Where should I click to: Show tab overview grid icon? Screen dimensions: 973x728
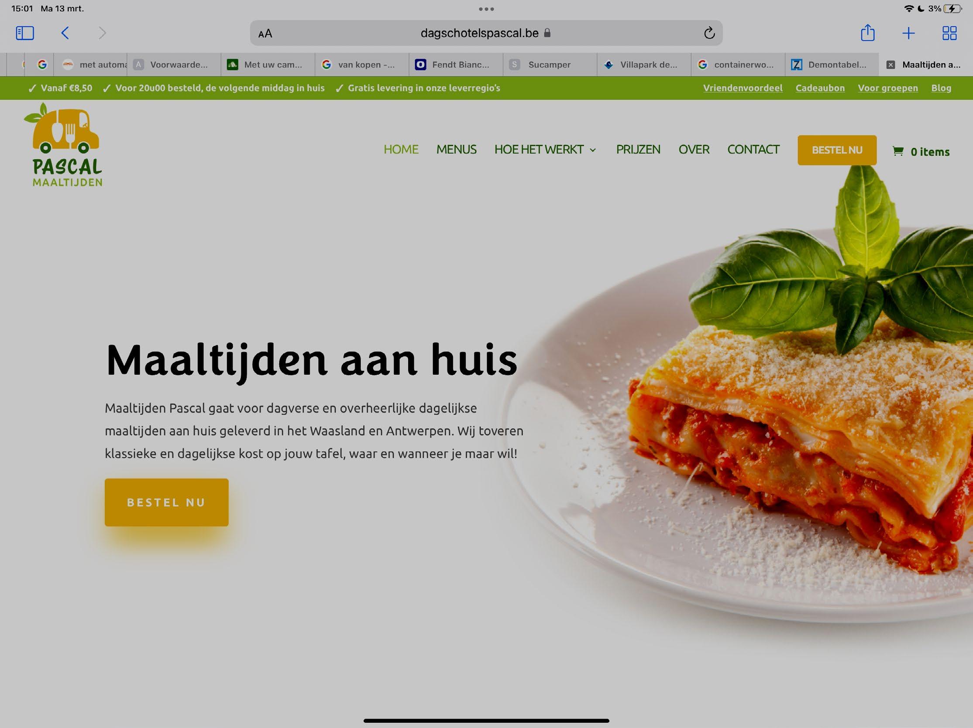click(949, 33)
